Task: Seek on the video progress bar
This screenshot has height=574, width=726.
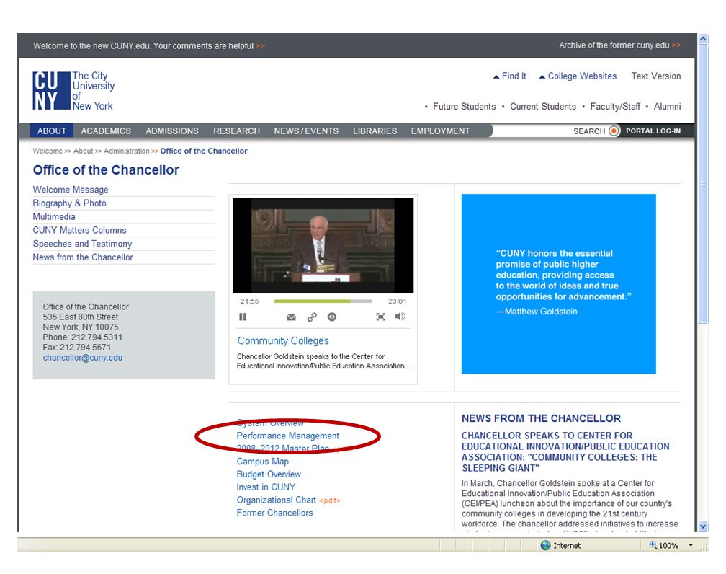Action: click(323, 301)
